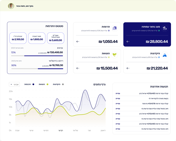Click the פיקדונות card blue icon
The width and height of the screenshot is (176, 141).
point(164,55)
